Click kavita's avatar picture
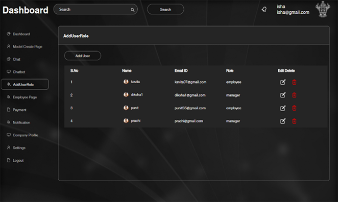 [x=126, y=82]
